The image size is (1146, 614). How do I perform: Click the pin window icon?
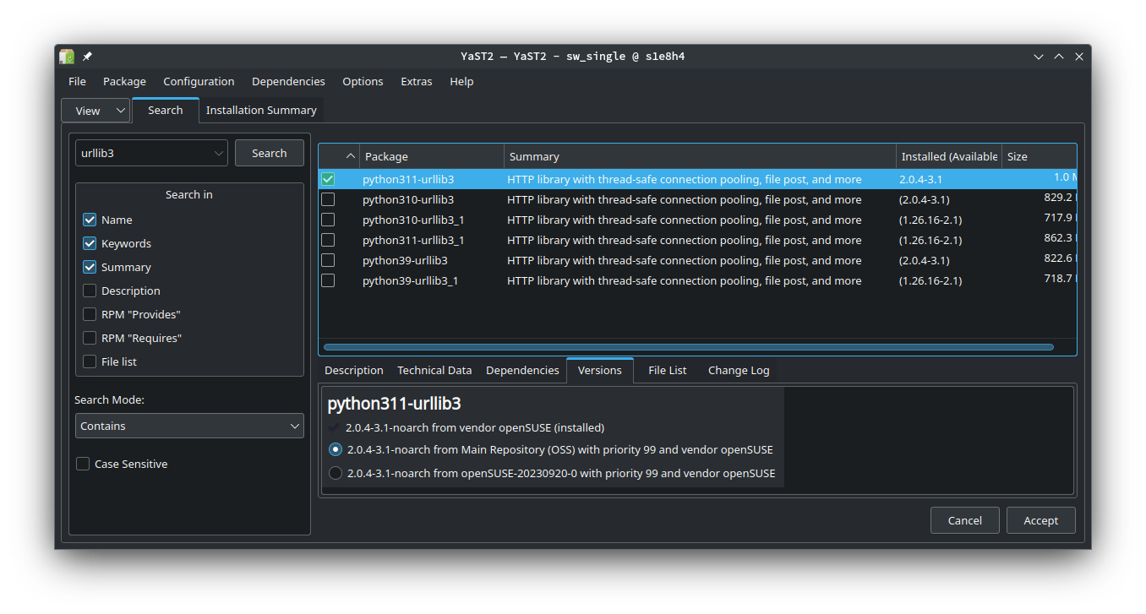coord(87,57)
